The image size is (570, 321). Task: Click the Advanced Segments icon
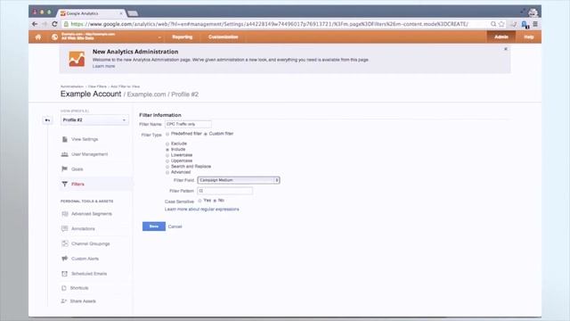(x=65, y=214)
